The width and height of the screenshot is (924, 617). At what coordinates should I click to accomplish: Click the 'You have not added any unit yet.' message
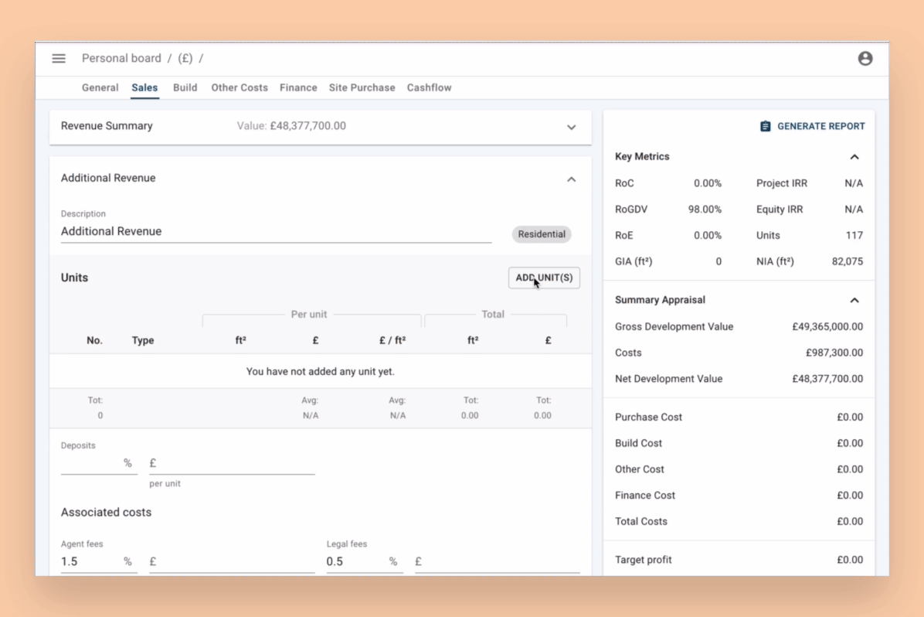(x=320, y=372)
